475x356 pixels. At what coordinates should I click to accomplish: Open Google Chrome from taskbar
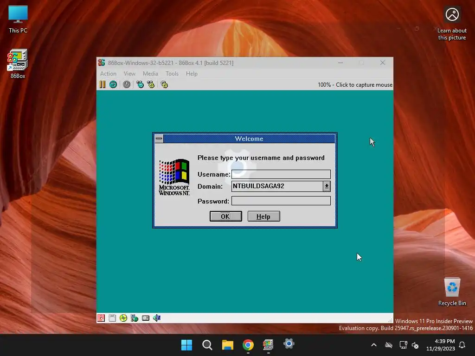[x=248, y=345]
